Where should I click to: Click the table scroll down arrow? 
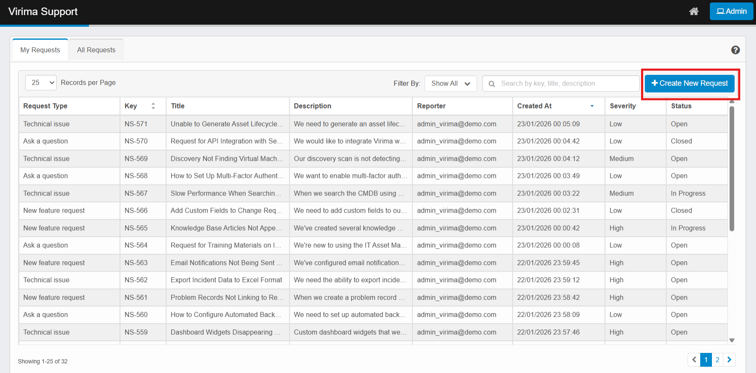pyautogui.click(x=732, y=340)
